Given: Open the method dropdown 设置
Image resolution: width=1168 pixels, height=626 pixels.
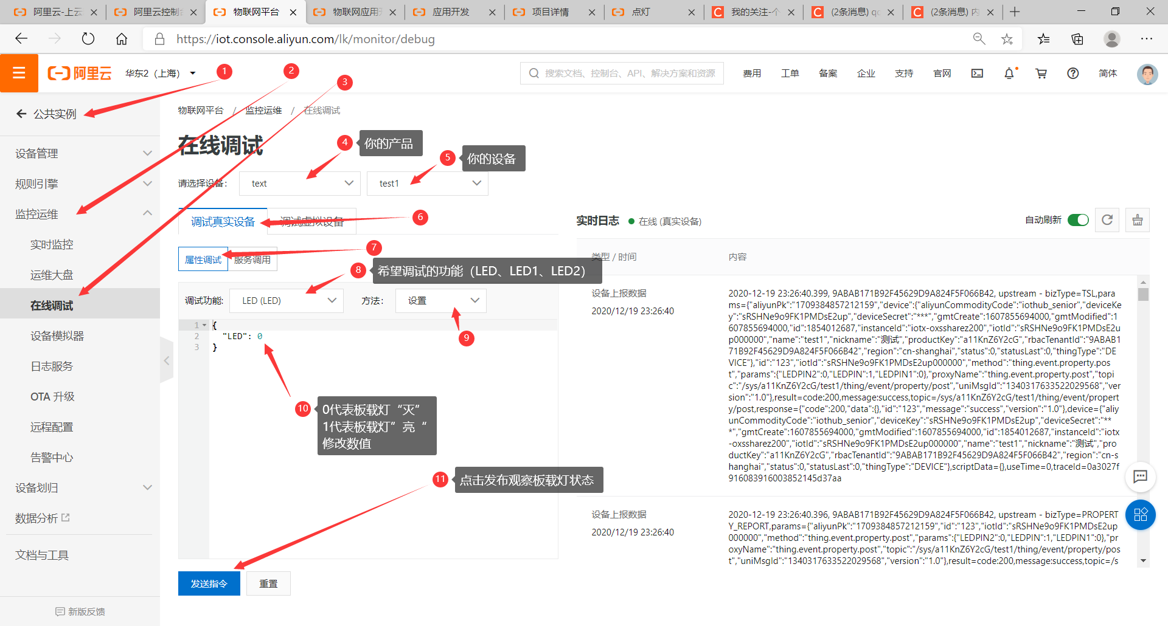Looking at the screenshot, I should (441, 300).
